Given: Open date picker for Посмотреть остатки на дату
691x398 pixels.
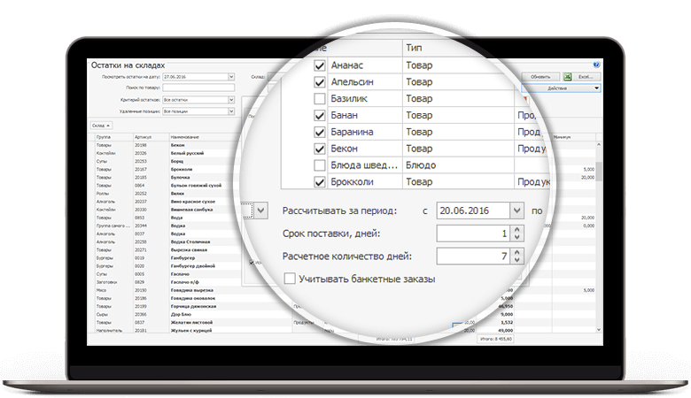Looking at the screenshot, I should pos(231,77).
